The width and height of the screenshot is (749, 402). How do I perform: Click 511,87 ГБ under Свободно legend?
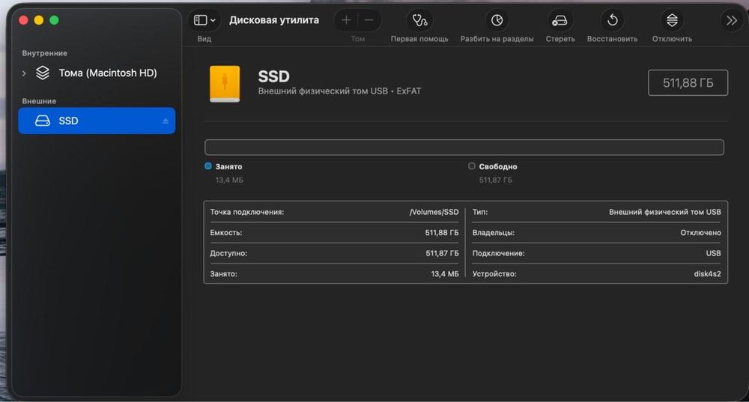[495, 180]
